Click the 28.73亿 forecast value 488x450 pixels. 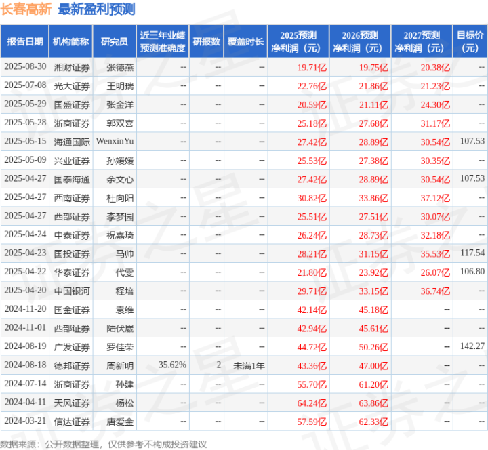click(373, 236)
